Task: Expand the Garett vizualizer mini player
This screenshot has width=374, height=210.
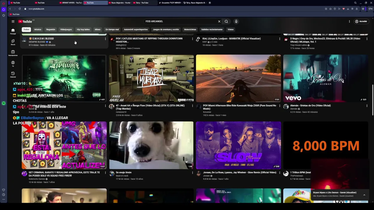Action: (x=364, y=195)
